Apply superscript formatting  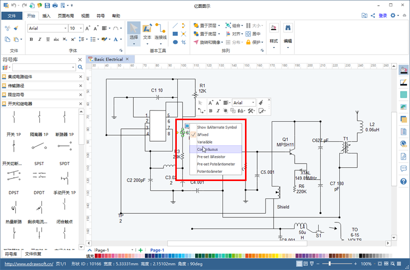[73, 39]
